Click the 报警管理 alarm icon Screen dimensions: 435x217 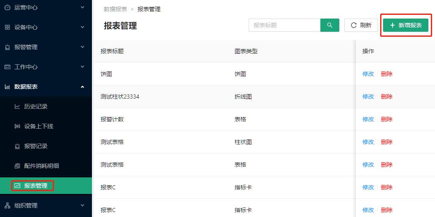point(7,47)
